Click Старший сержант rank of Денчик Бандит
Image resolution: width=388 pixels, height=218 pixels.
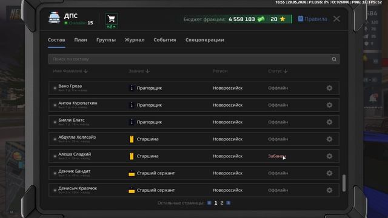pos(156,173)
